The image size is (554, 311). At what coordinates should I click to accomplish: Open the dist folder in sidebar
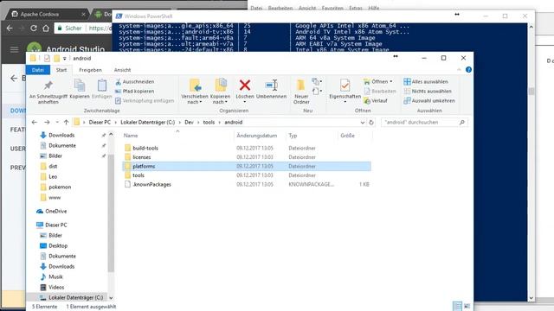click(53, 166)
